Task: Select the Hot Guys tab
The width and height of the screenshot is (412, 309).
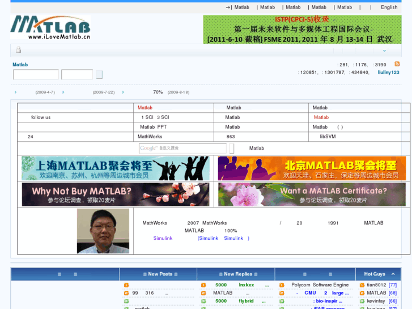Action: coord(375,274)
